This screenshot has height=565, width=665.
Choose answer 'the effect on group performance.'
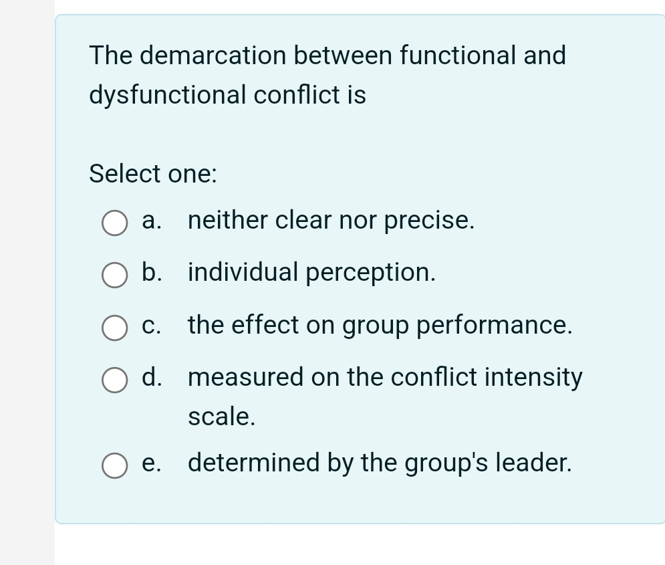point(380,326)
